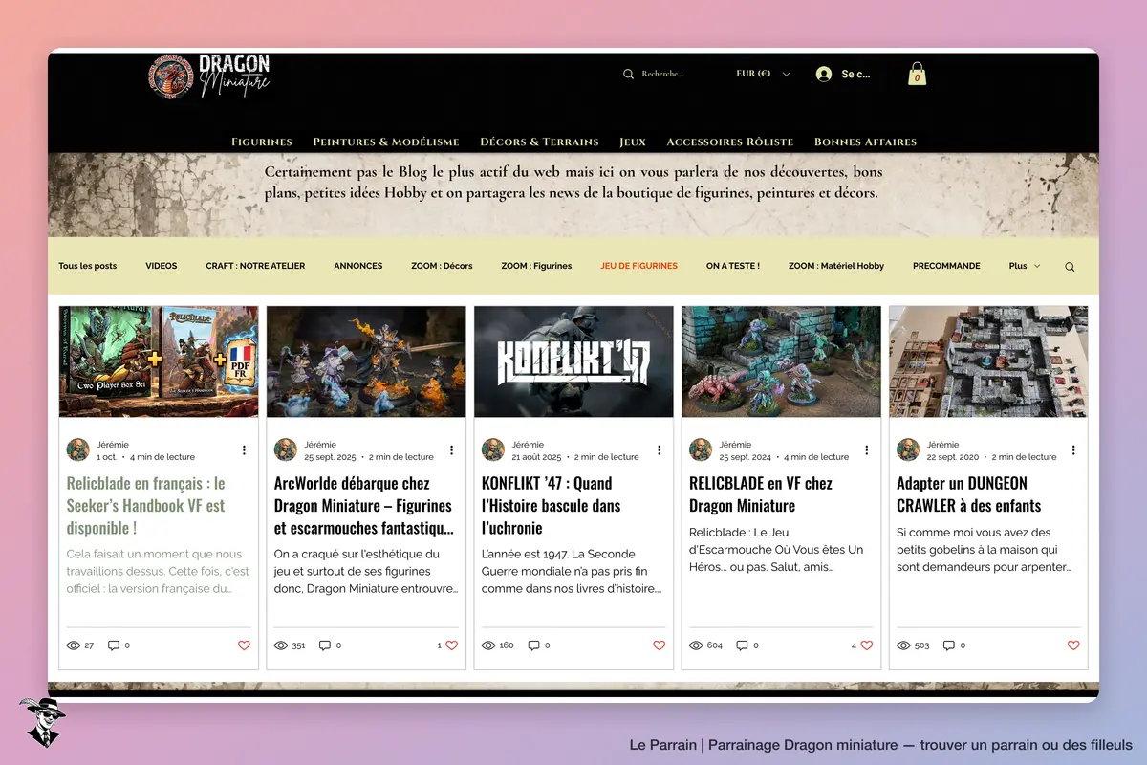Screen dimensions: 1147x765
Task: Open the Jeux navigation menu
Action: click(633, 142)
